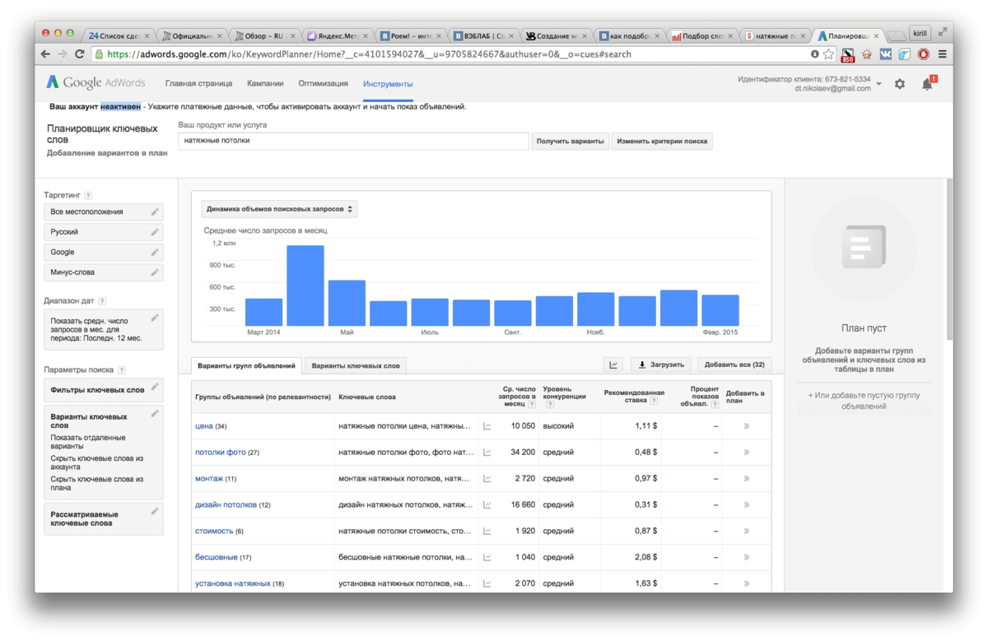Click Скрыть ключевые слова из плана option
This screenshot has height=641, width=988.
coord(96,483)
